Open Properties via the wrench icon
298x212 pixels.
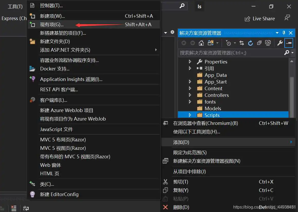280,43
